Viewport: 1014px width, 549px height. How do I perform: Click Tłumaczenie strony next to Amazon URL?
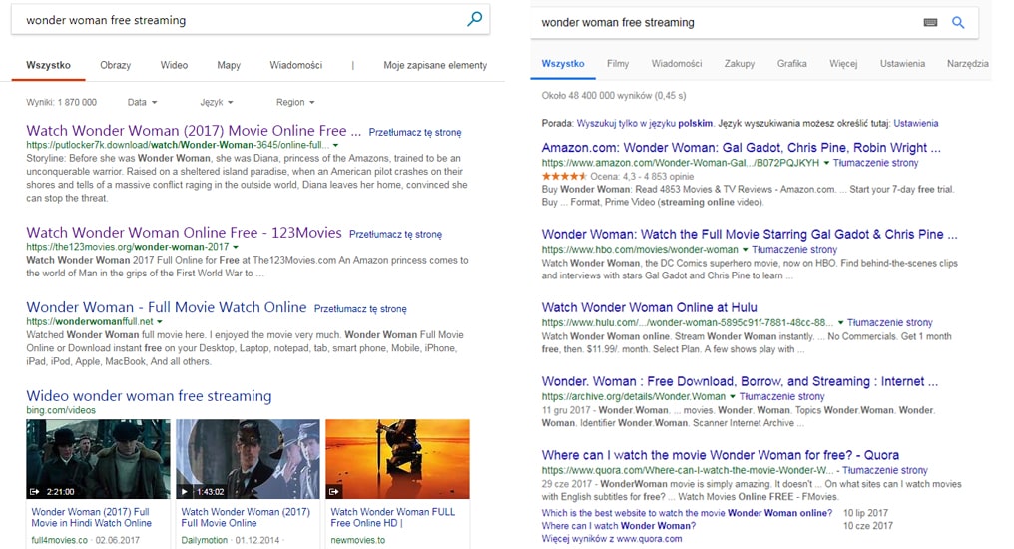875,163
